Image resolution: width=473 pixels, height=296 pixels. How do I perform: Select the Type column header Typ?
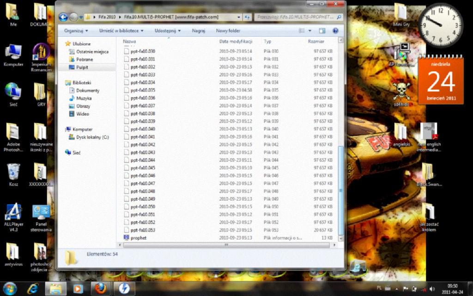(x=267, y=41)
